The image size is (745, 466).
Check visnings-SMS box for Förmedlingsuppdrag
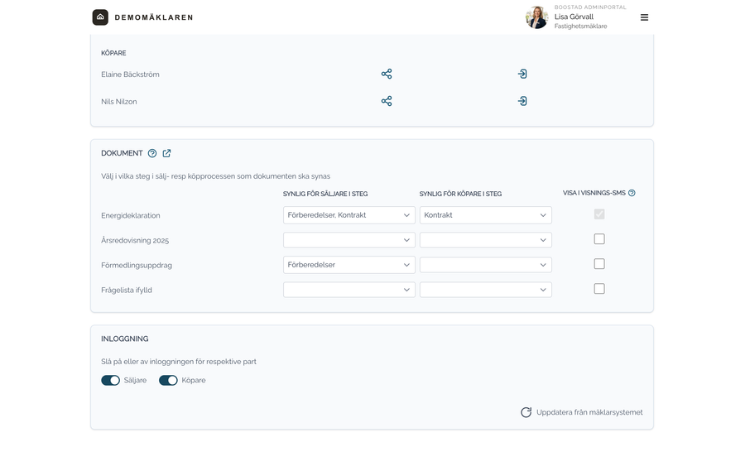point(599,264)
